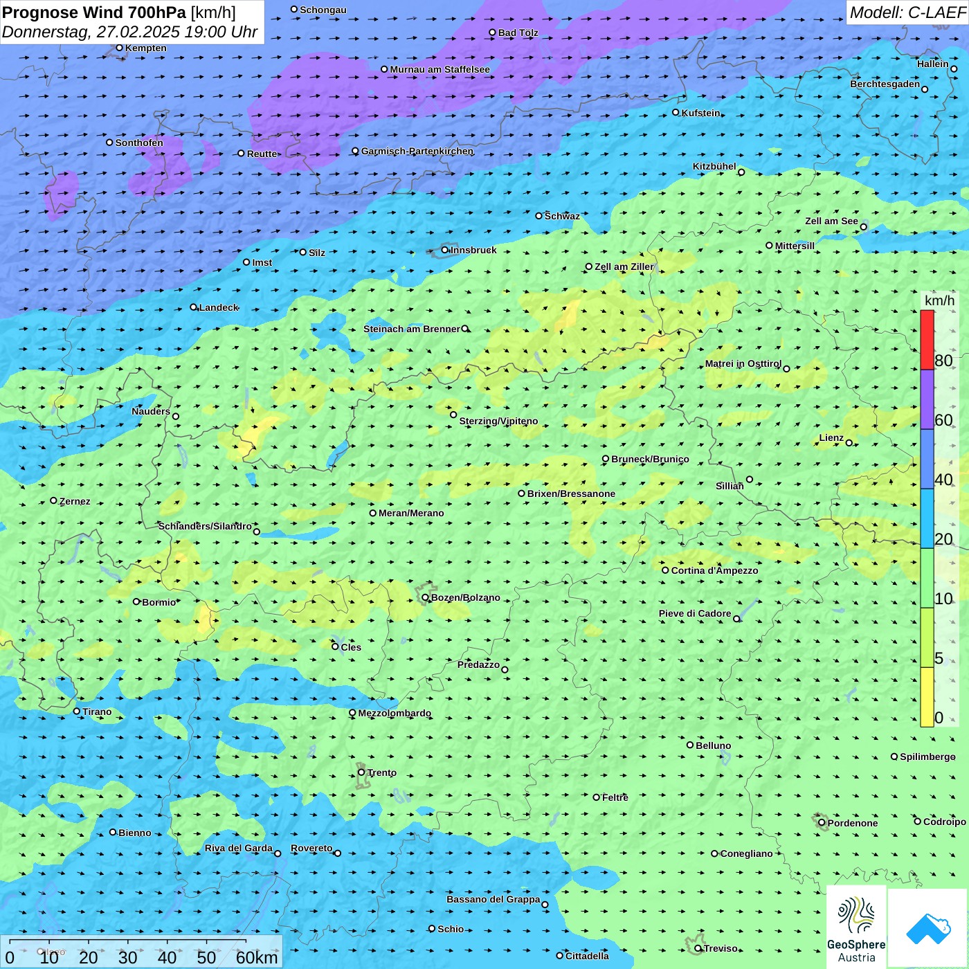The width and height of the screenshot is (969, 969).
Task: Click the Garmisch-Partenkirchen marker circle
Action: tap(356, 151)
